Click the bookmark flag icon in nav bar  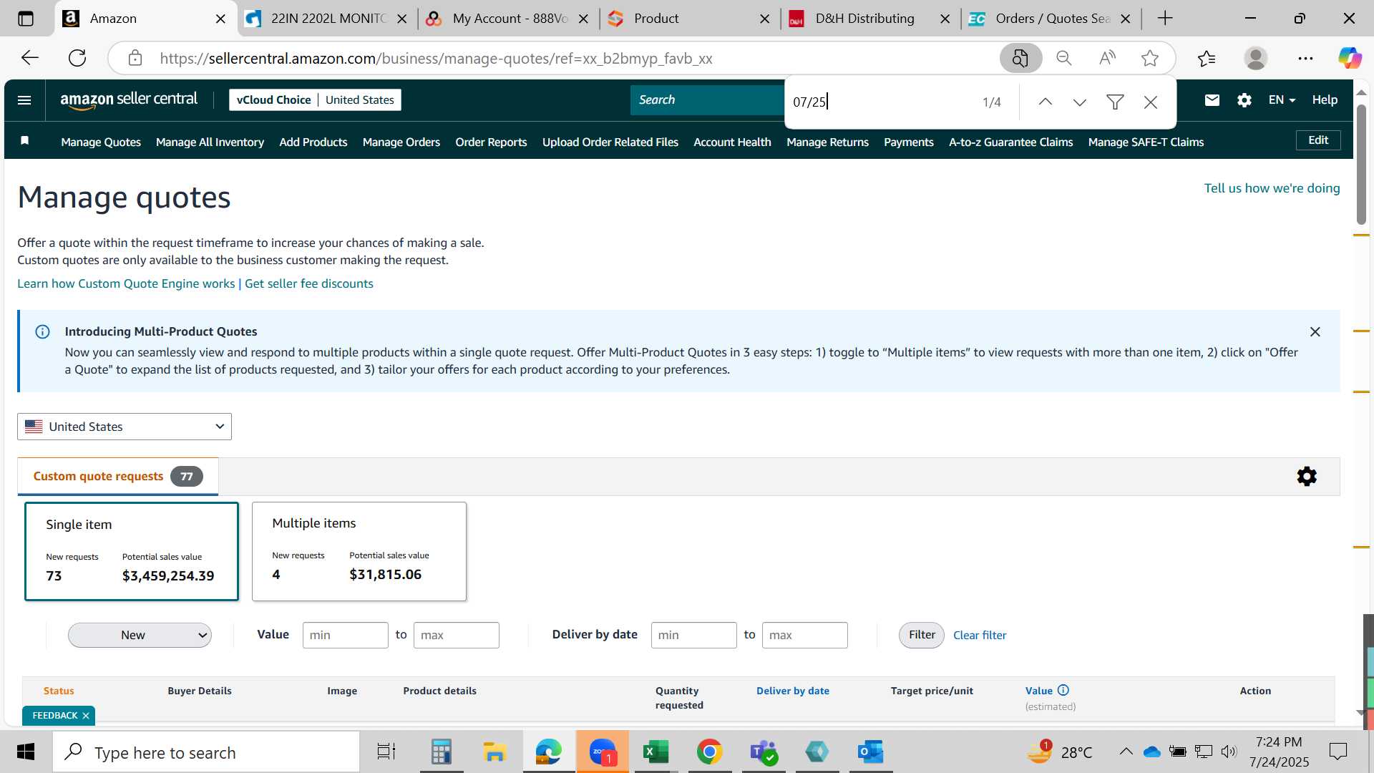(x=24, y=140)
